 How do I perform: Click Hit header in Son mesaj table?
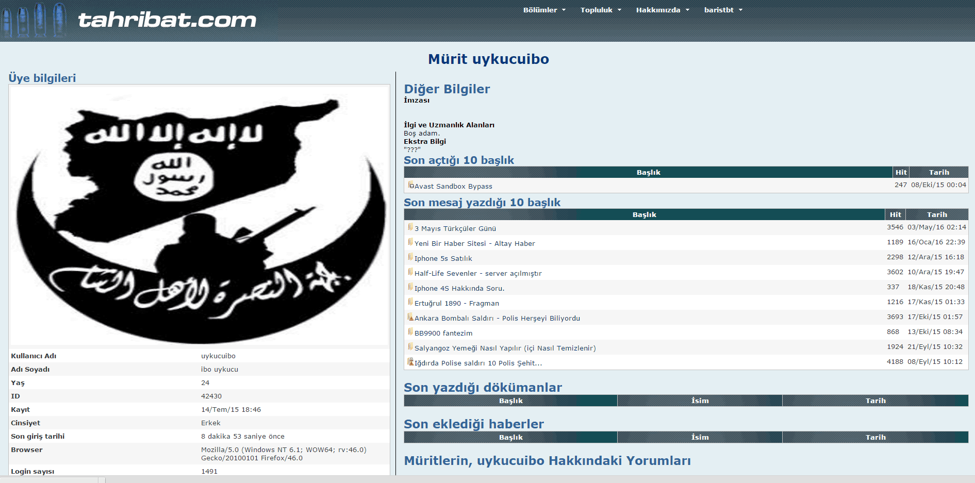pyautogui.click(x=895, y=214)
